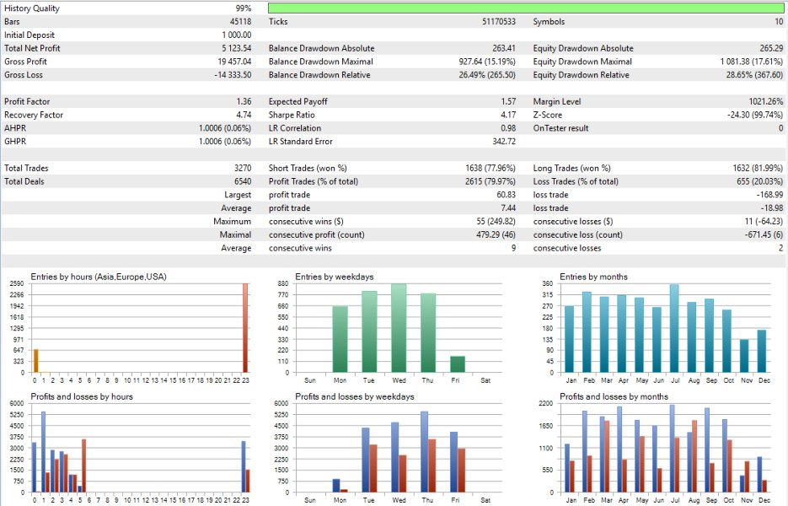Select the Loss Trades value 655 (20.03%)
788x506 pixels.
coord(760,181)
